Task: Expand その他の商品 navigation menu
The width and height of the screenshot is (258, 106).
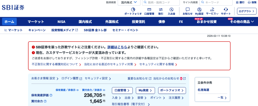Action: 242,22
